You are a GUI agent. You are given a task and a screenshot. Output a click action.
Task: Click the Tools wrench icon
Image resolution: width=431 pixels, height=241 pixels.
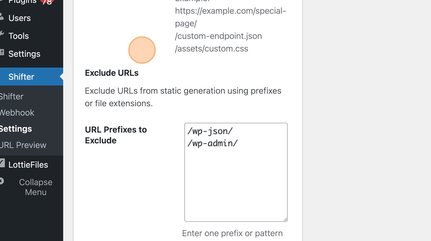(2, 34)
